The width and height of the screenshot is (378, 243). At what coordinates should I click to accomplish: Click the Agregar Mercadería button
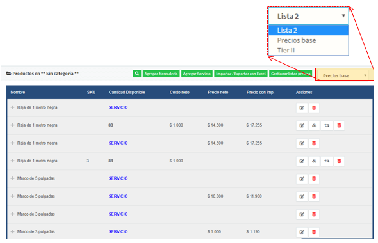pos(161,74)
